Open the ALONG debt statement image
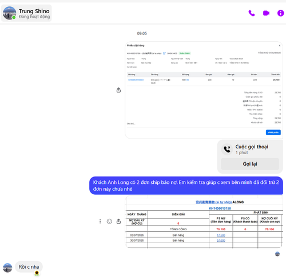286x279 pixels. click(204, 222)
